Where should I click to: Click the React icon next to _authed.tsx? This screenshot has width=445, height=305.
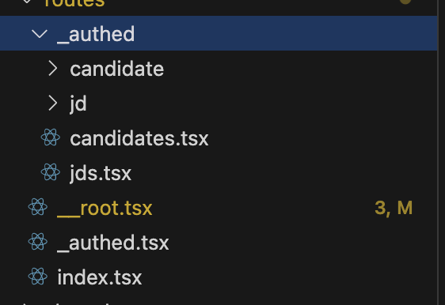pyautogui.click(x=38, y=242)
